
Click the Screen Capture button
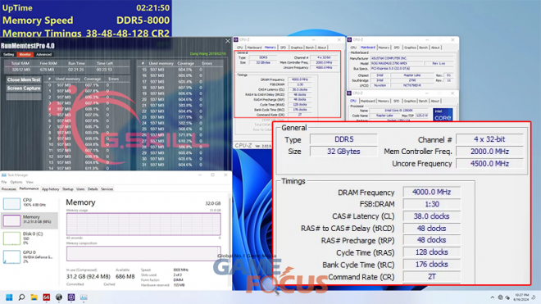(24, 88)
